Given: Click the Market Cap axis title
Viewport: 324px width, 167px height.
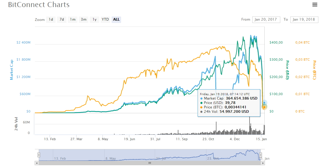Looking at the screenshot, I should [x=12, y=70].
